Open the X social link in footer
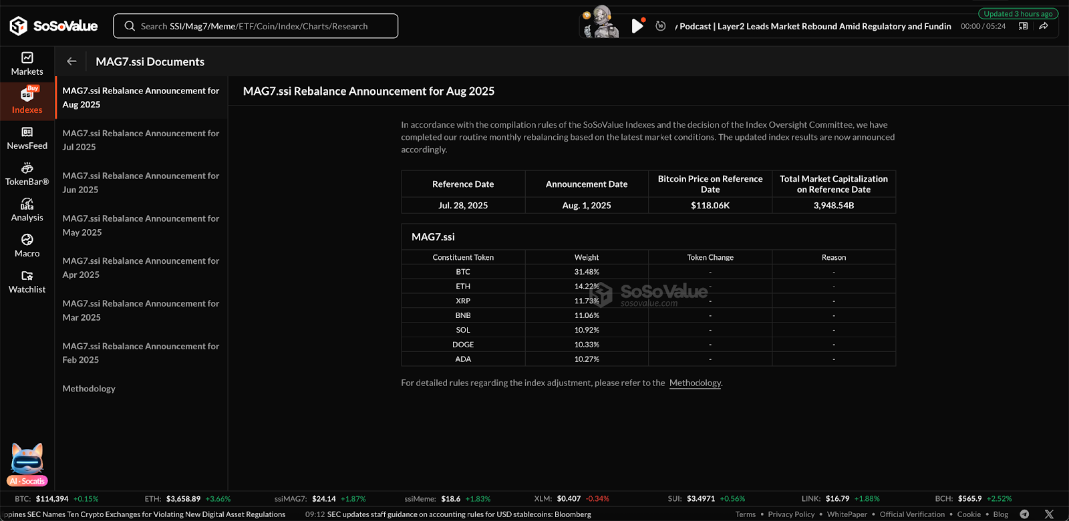This screenshot has width=1069, height=521. pos(1049,514)
